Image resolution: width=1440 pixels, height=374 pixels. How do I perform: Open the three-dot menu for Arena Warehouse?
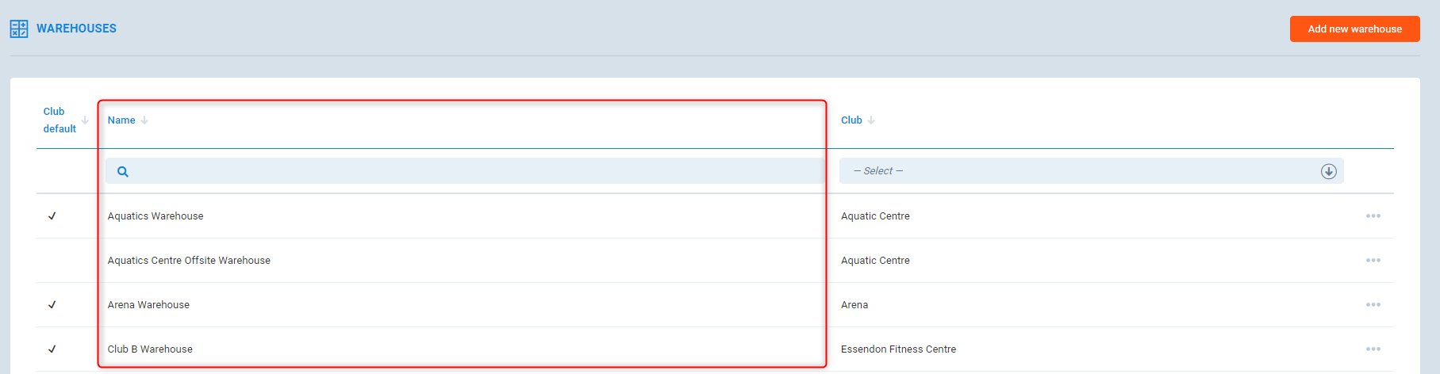click(1373, 305)
